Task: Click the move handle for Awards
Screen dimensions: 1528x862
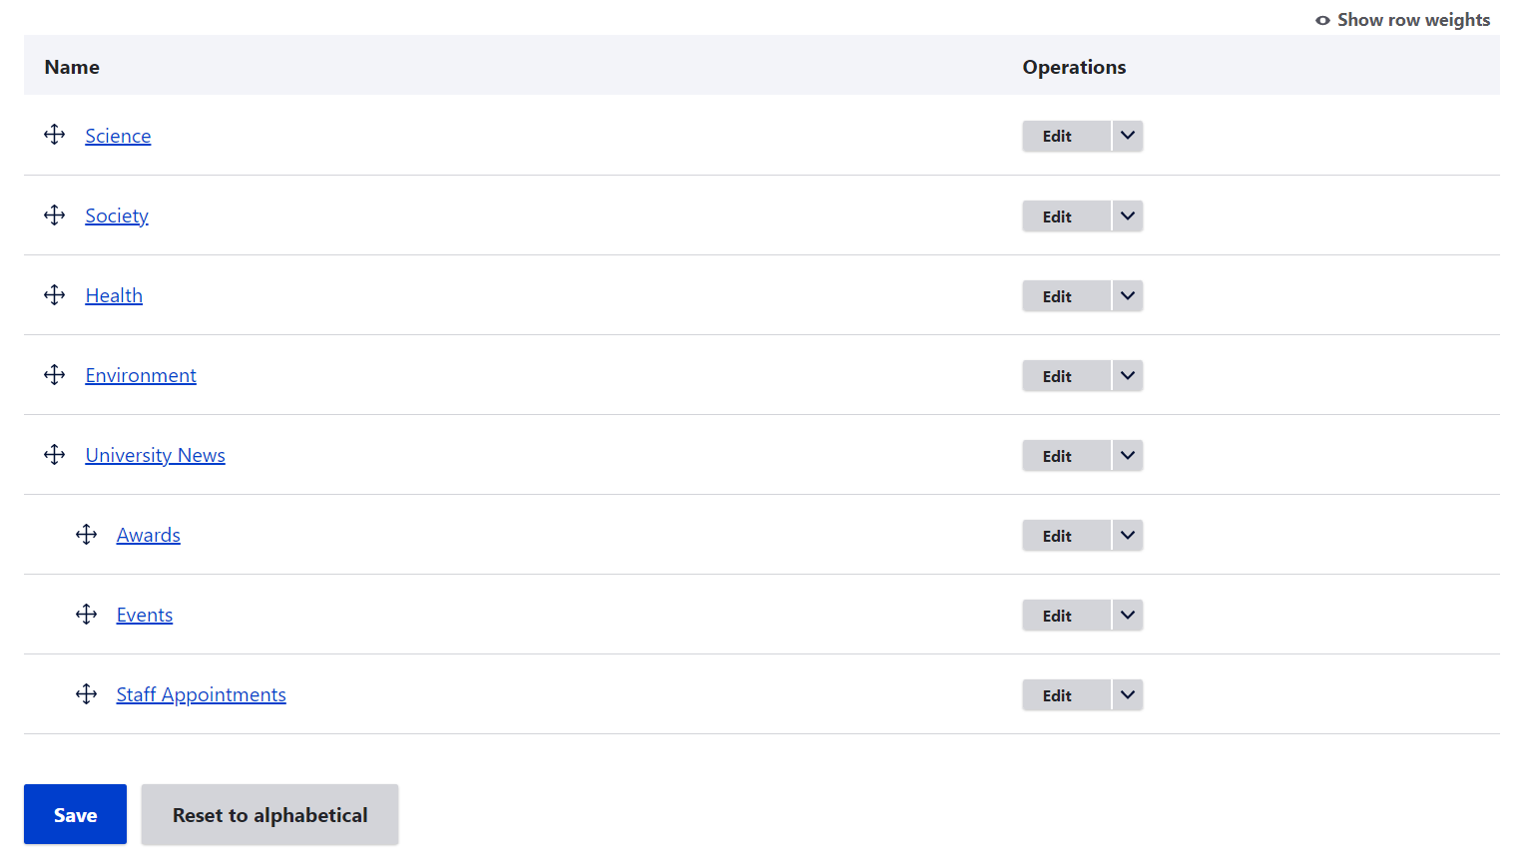Action: click(x=87, y=535)
